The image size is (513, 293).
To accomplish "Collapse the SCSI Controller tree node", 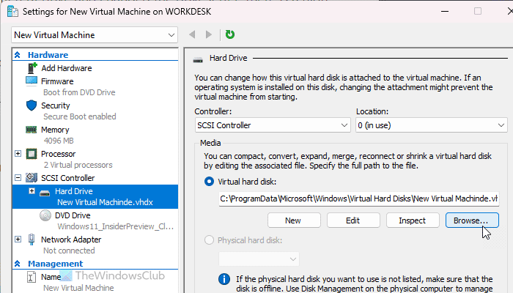I will (x=18, y=177).
